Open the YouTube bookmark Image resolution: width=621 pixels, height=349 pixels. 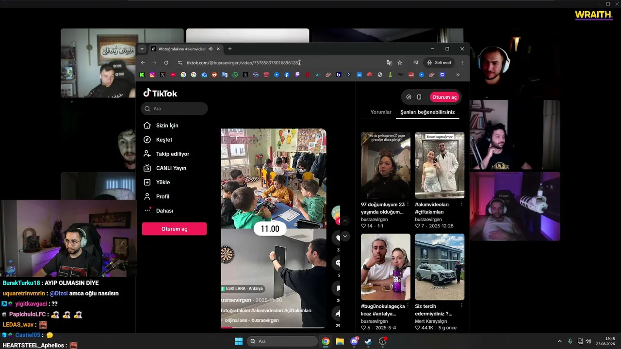pyautogui.click(x=173, y=75)
